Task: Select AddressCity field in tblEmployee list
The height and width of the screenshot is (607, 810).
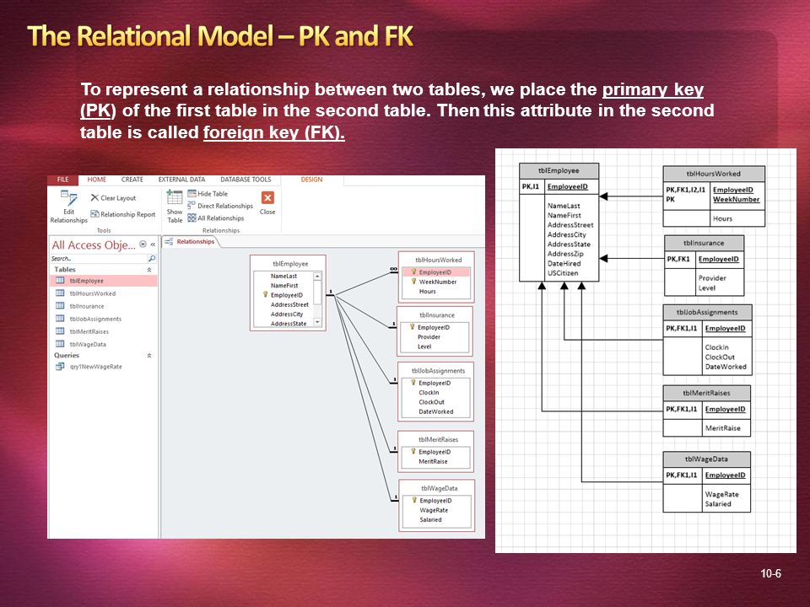Action: click(x=287, y=314)
